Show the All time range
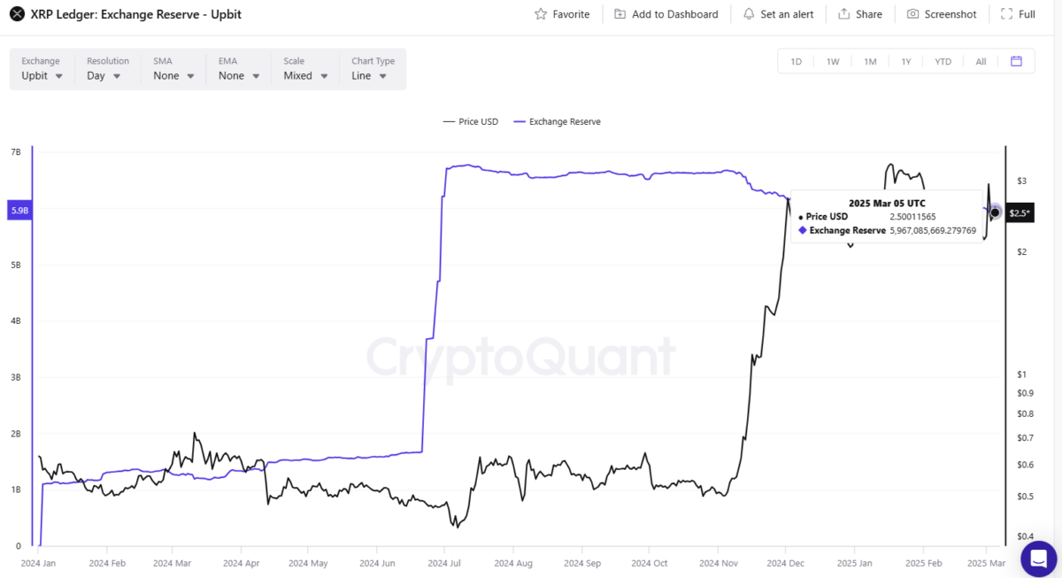 (x=981, y=61)
